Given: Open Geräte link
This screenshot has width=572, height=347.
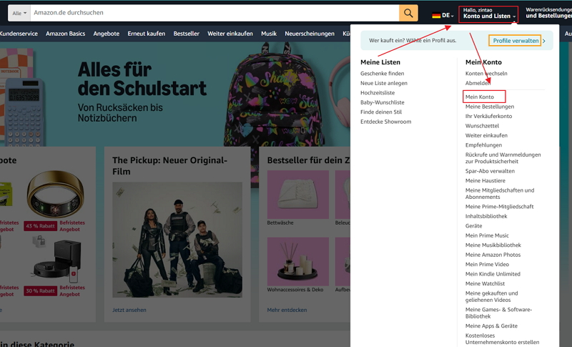Looking at the screenshot, I should click(x=473, y=226).
